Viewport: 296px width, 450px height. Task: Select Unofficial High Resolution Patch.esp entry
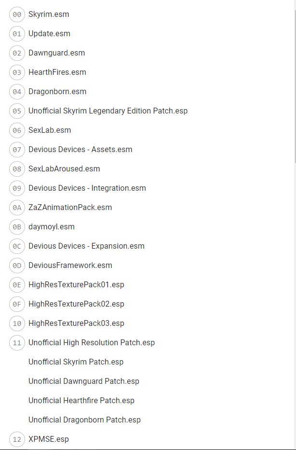tap(92, 342)
